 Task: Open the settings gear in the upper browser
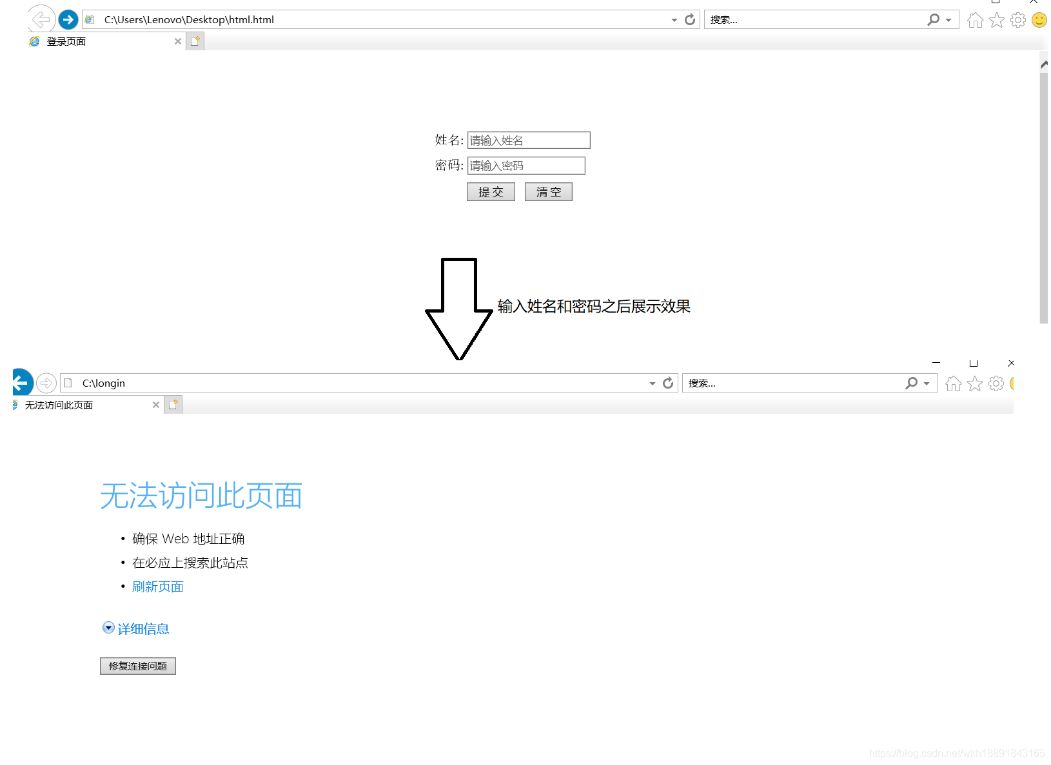(1018, 20)
